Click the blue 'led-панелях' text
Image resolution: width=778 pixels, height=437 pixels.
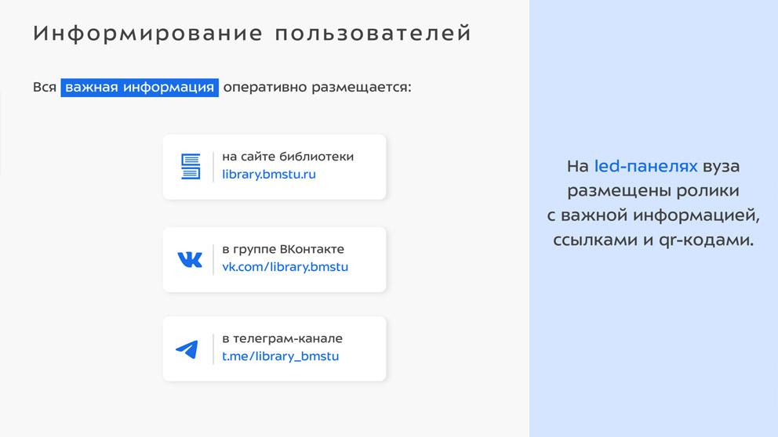pos(646,166)
